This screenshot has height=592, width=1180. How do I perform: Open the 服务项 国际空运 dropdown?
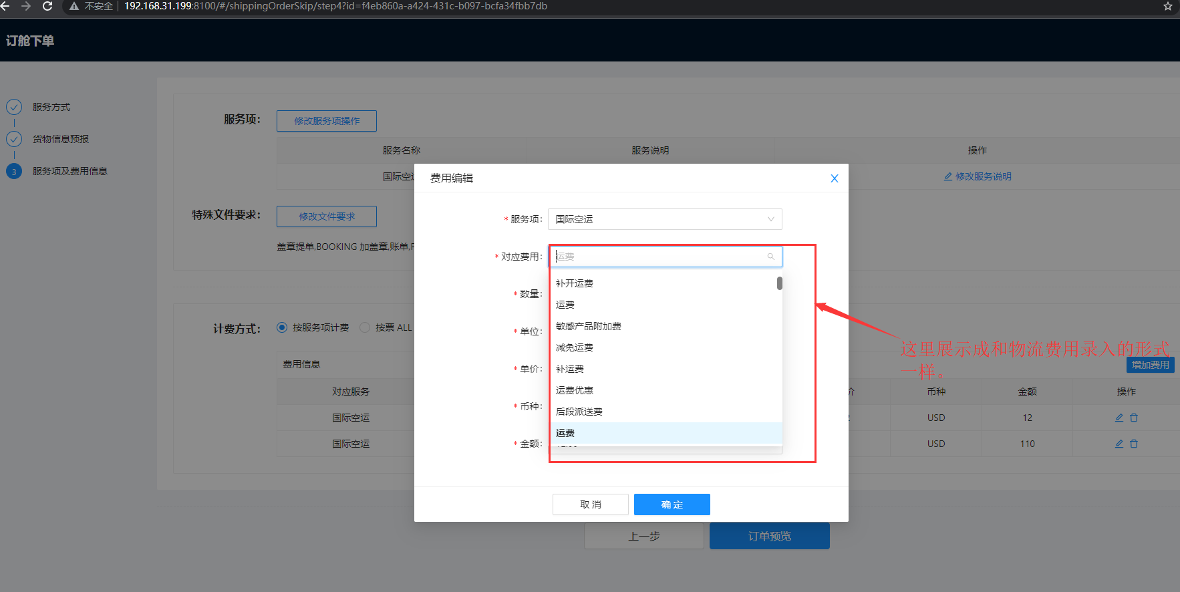(x=664, y=219)
